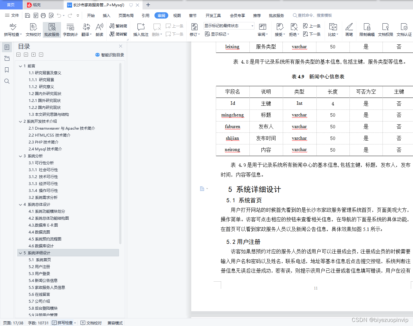This screenshot has height=326, width=413.
Task: Open the find sidebar search icon
Action: click(7, 81)
